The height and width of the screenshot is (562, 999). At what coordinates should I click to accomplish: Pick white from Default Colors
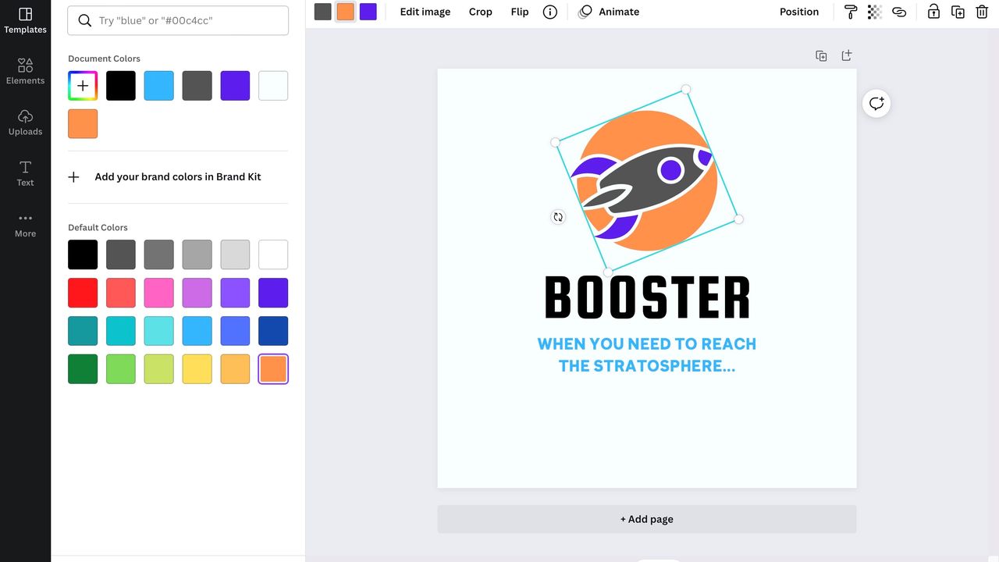(x=273, y=254)
